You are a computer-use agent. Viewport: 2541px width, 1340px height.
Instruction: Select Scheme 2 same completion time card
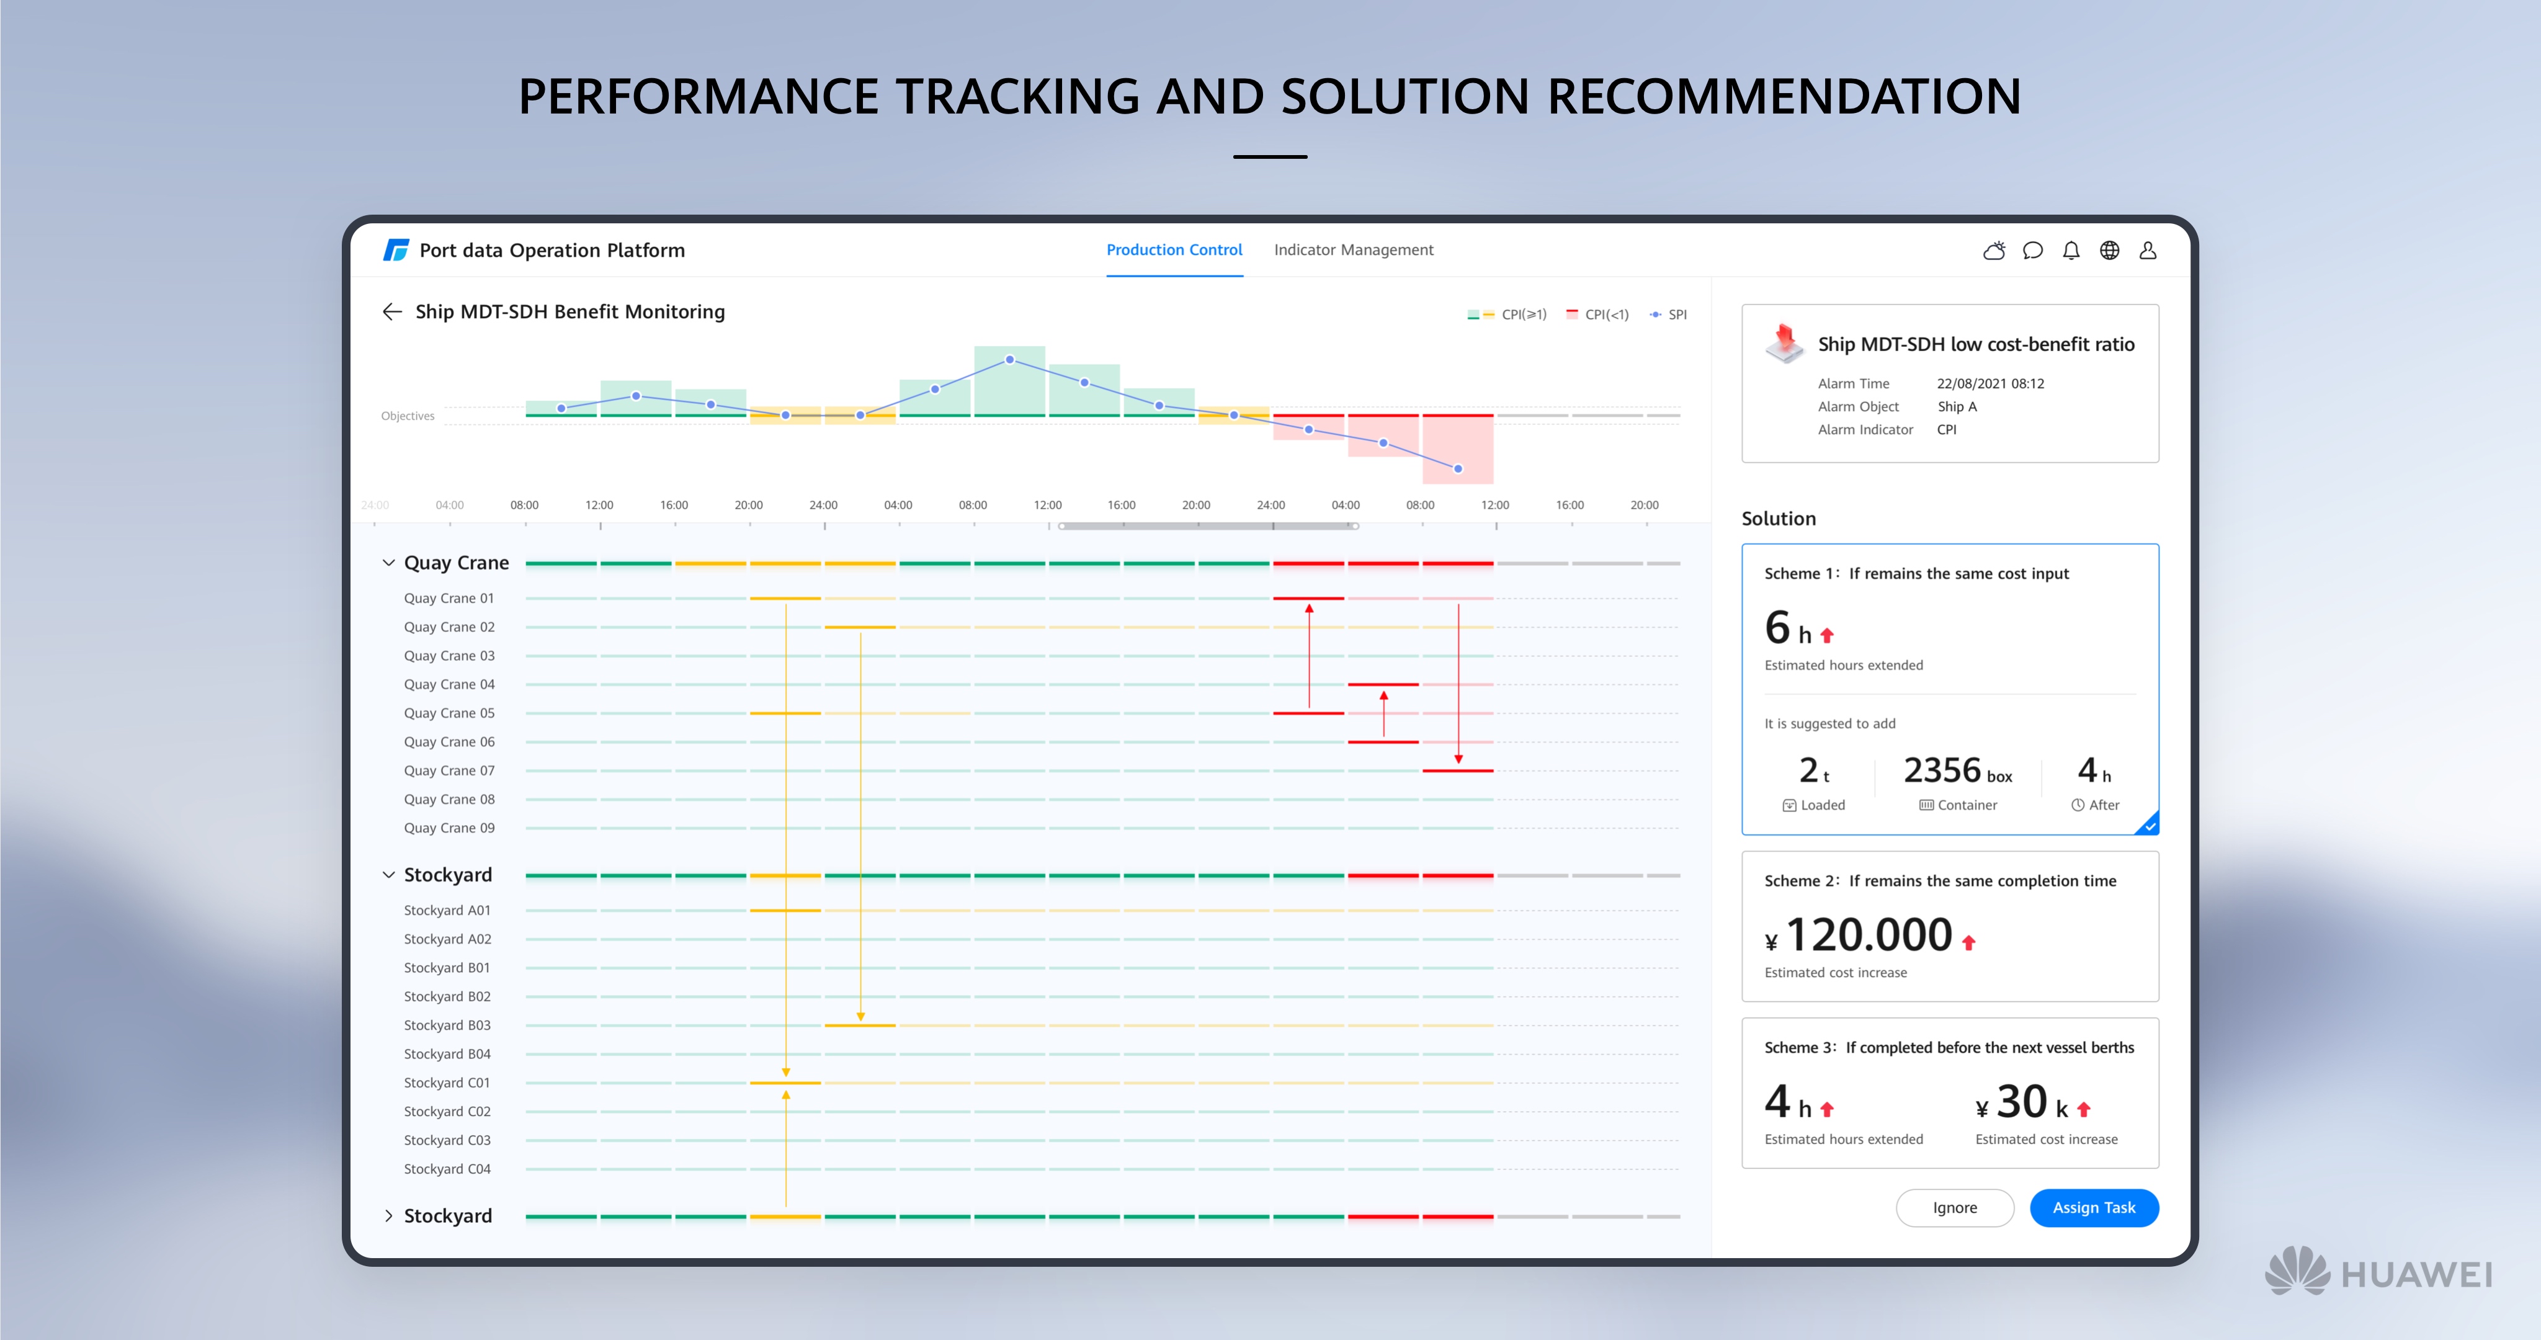click(1949, 926)
